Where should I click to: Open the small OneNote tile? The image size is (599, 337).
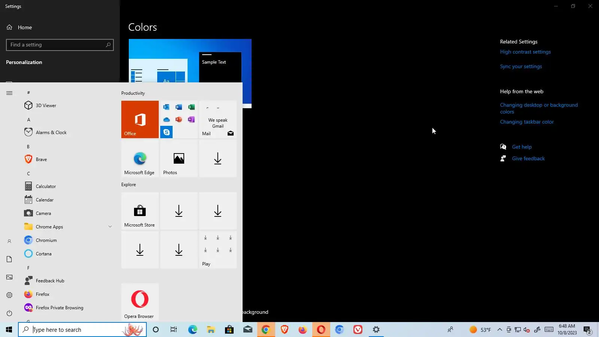click(x=191, y=119)
